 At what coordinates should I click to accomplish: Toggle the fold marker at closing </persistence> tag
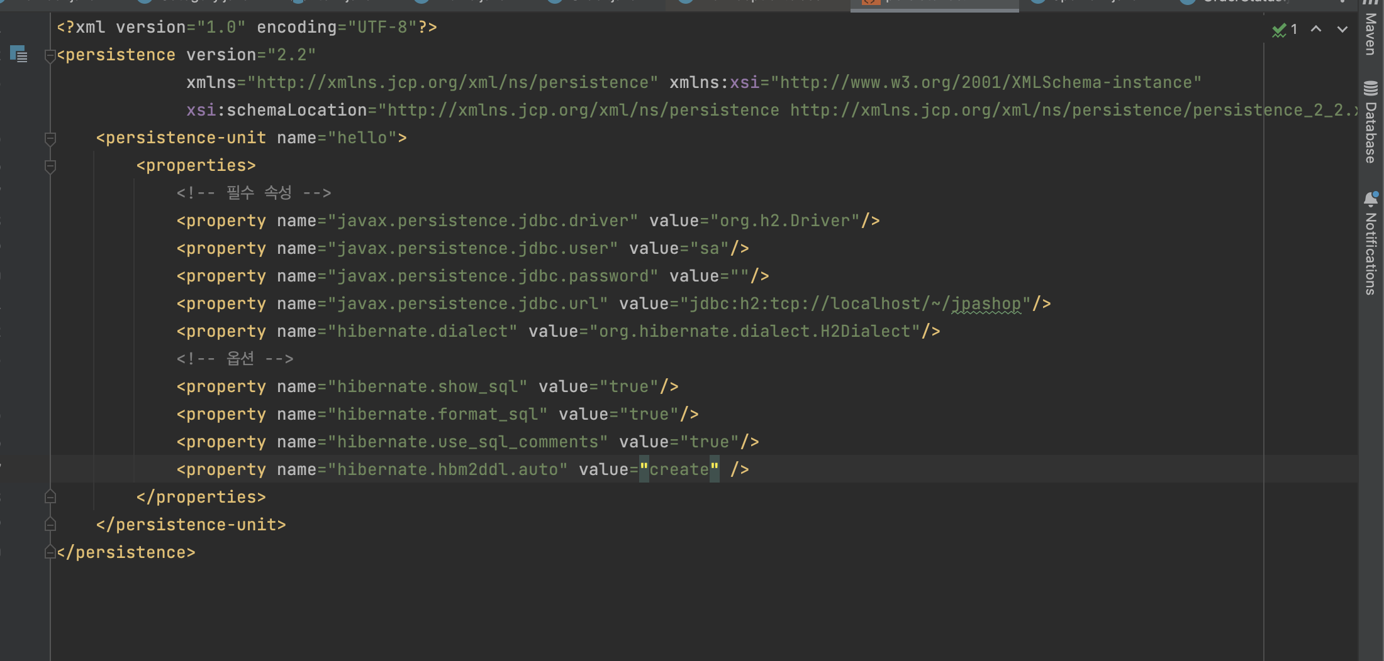[x=50, y=552]
